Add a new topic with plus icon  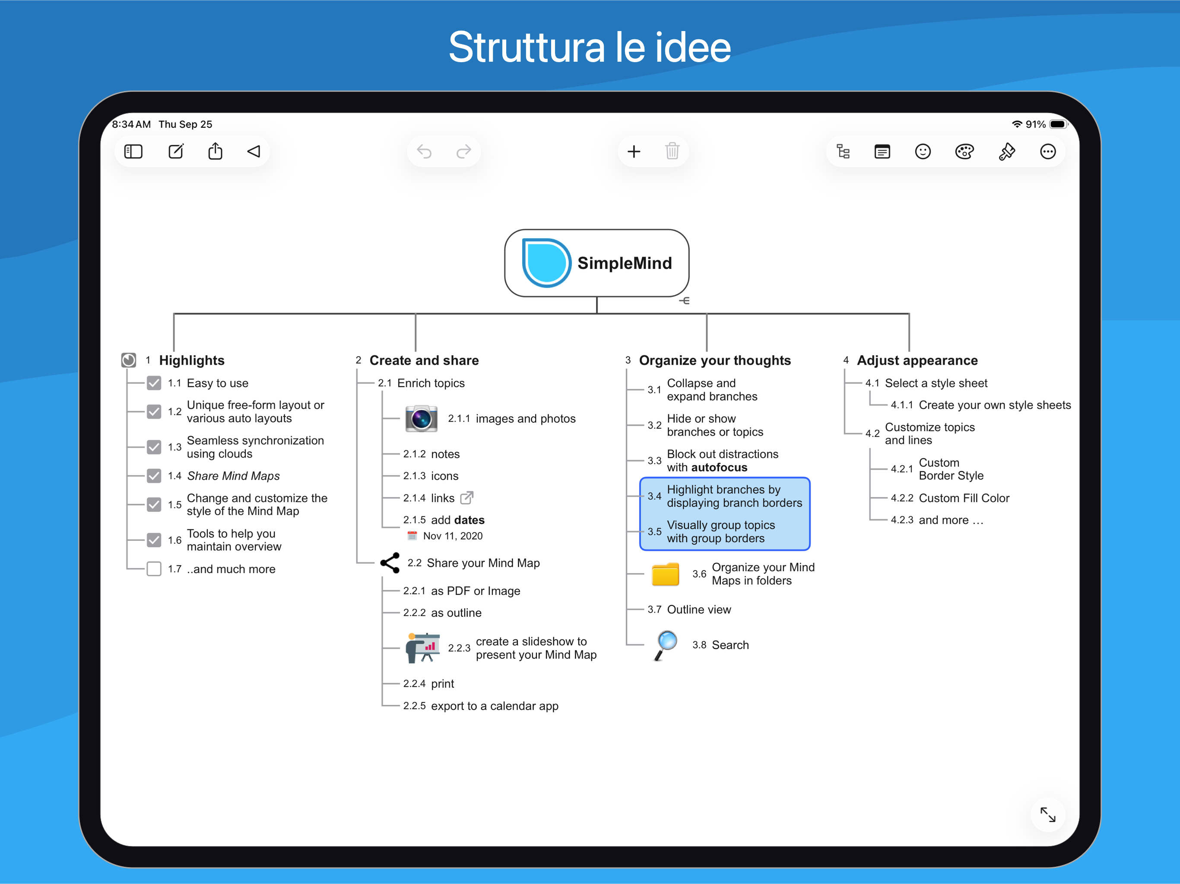(x=634, y=152)
